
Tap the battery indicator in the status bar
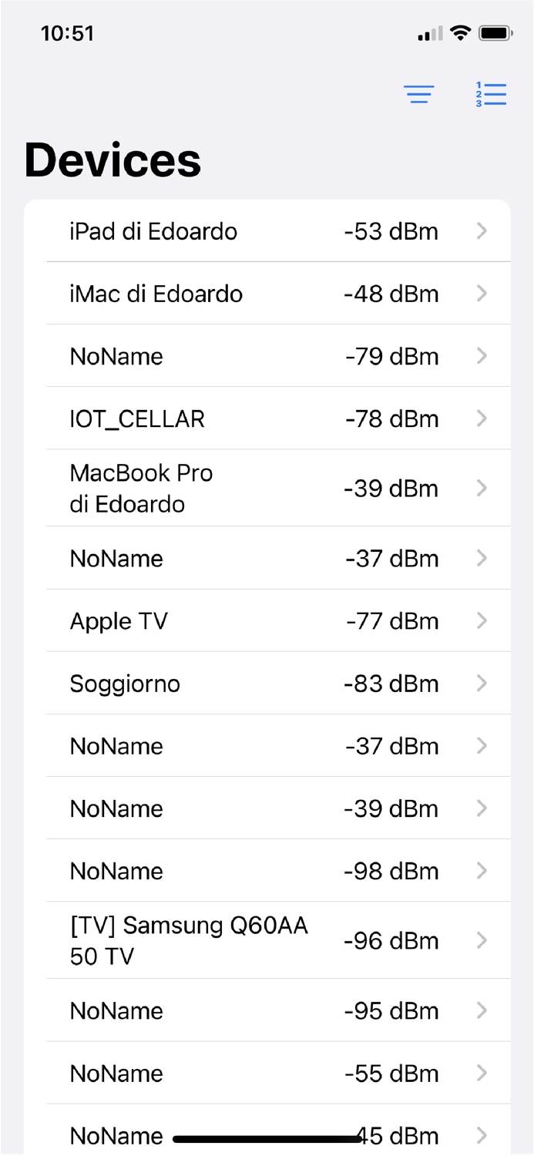(494, 32)
